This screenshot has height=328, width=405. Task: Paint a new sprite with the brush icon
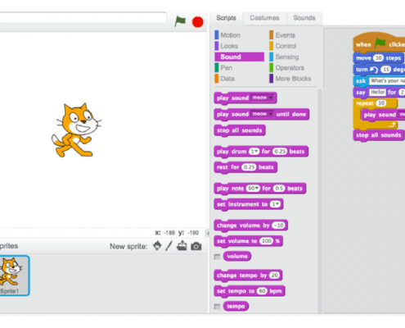pos(169,246)
